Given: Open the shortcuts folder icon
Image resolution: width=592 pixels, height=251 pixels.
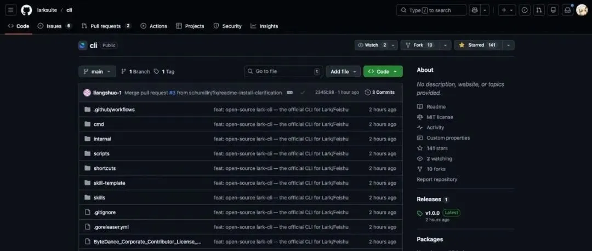Looking at the screenshot, I should click(87, 168).
